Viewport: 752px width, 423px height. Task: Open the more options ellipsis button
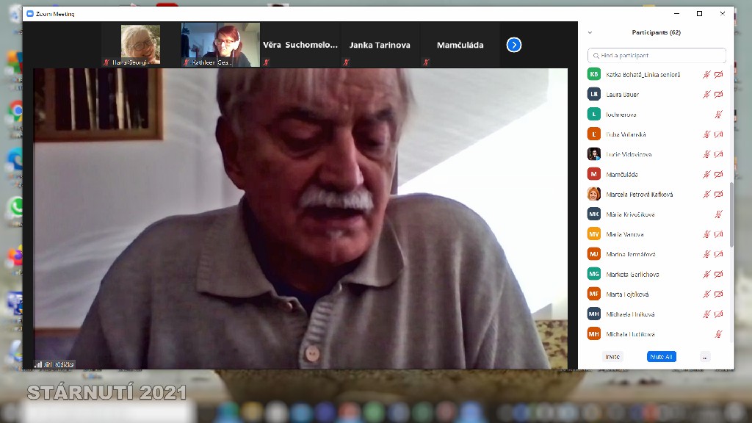[x=705, y=357]
